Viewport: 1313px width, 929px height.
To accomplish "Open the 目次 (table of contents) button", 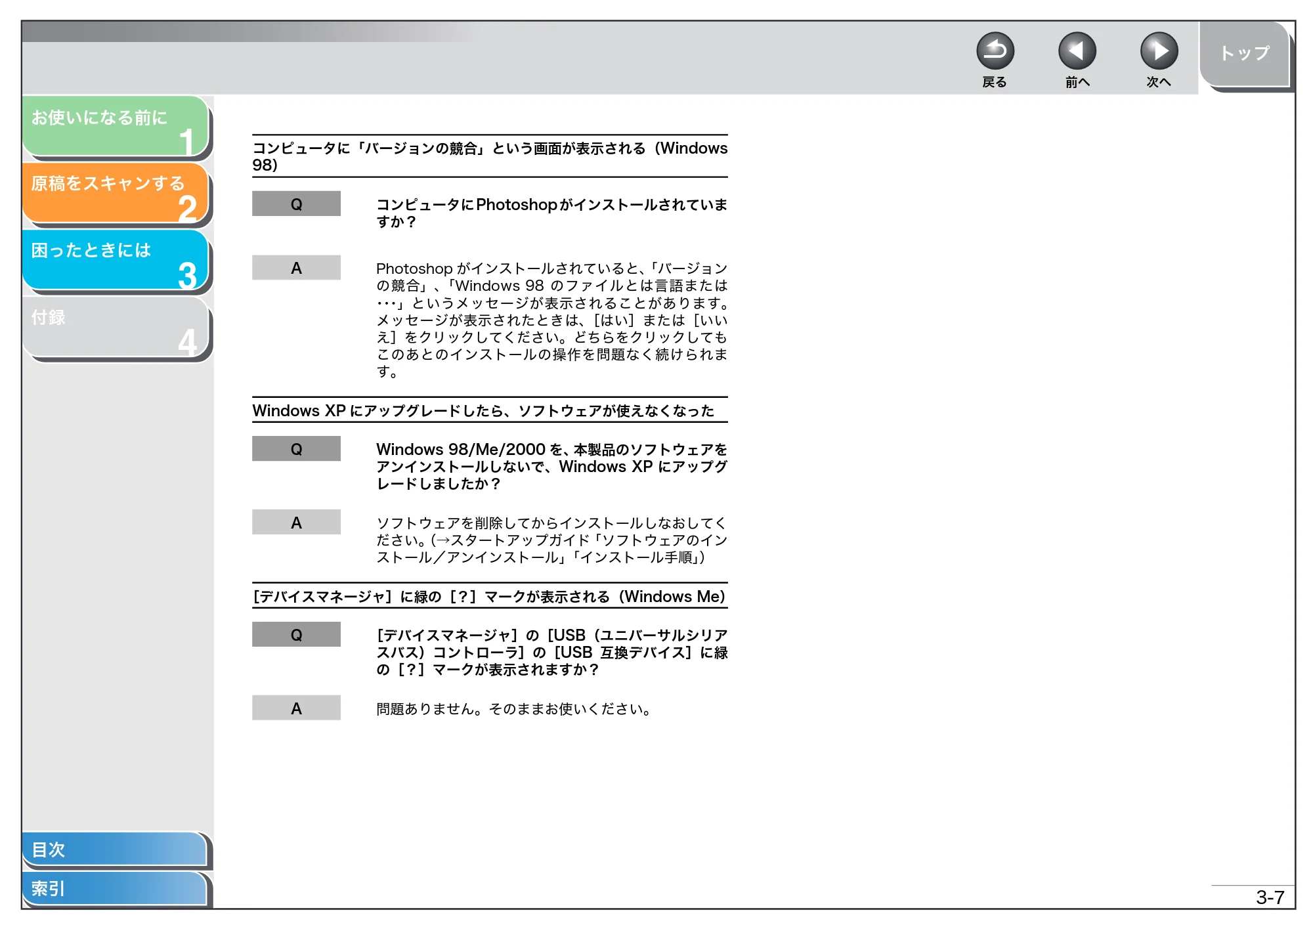I will (x=115, y=849).
